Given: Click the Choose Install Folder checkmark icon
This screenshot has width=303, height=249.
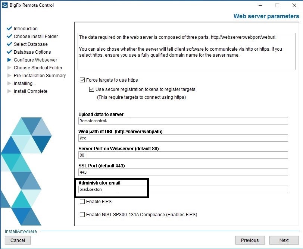Looking at the screenshot, I should tap(9, 36).
